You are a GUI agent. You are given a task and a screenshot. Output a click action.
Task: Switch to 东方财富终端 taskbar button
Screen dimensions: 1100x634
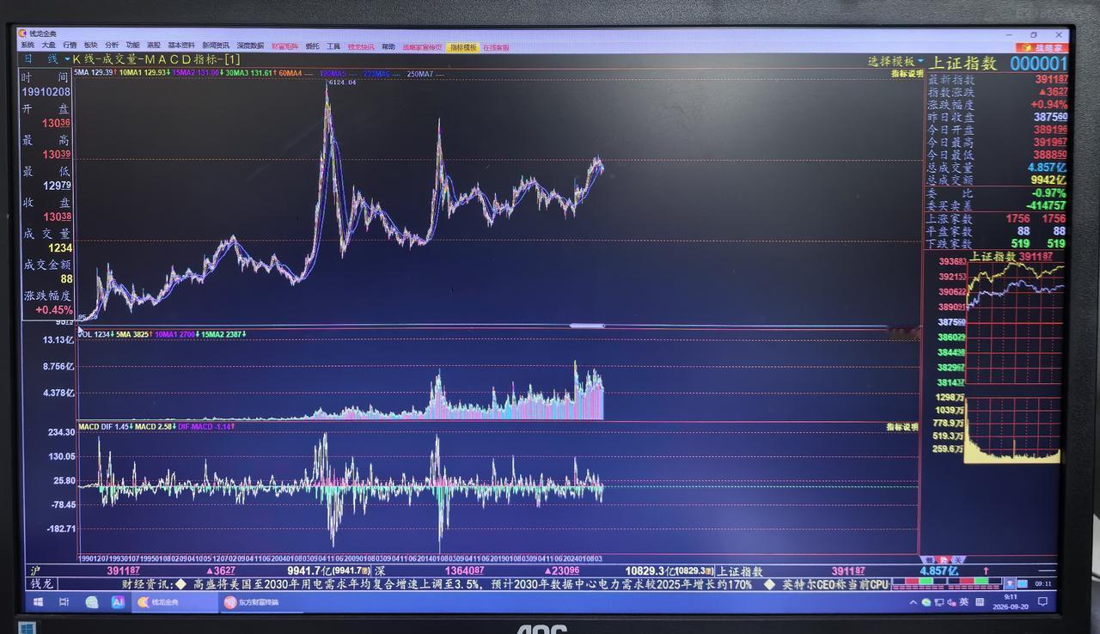pos(262,602)
